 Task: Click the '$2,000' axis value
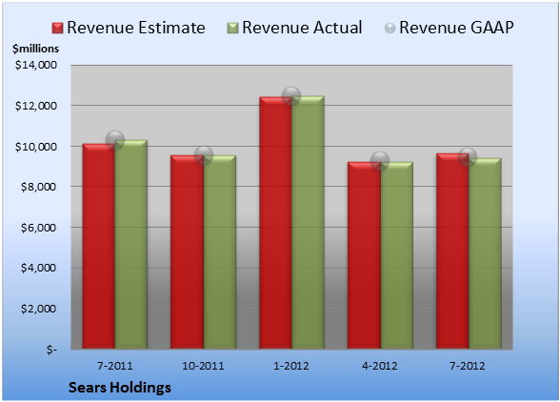pos(38,309)
